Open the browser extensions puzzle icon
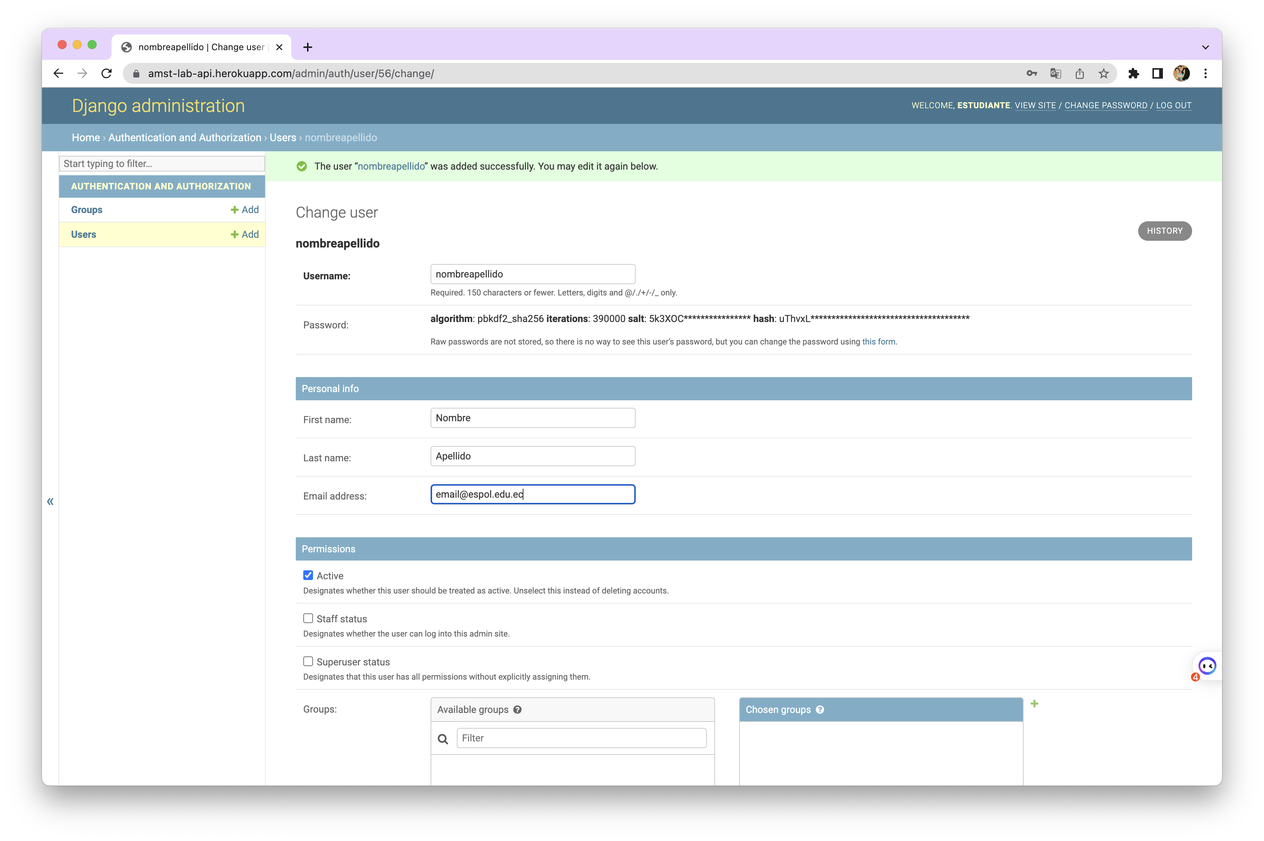This screenshot has width=1264, height=841. coord(1133,73)
